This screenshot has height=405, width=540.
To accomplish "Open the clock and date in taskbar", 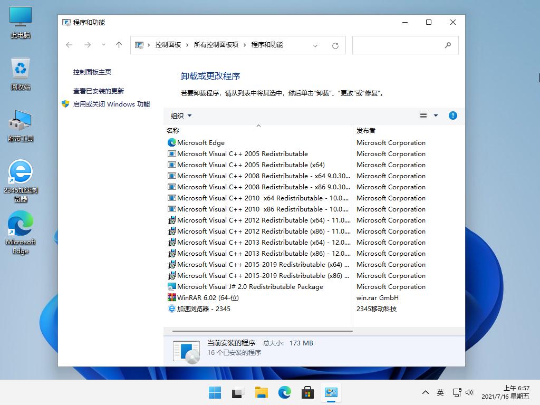I will pos(505,392).
